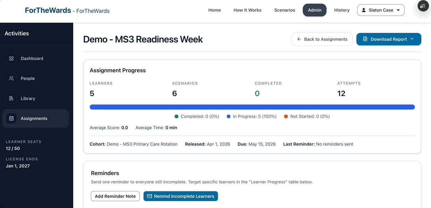Select the History navigation item

[342, 10]
